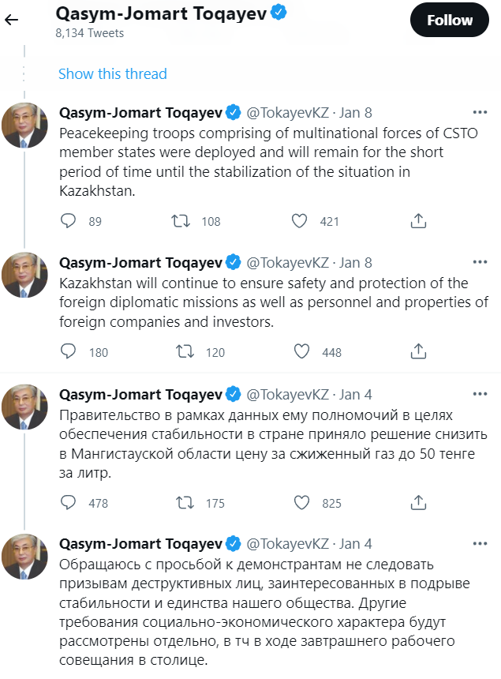
Task: Open more options on CSTO troops tweet
Action: pos(480,111)
